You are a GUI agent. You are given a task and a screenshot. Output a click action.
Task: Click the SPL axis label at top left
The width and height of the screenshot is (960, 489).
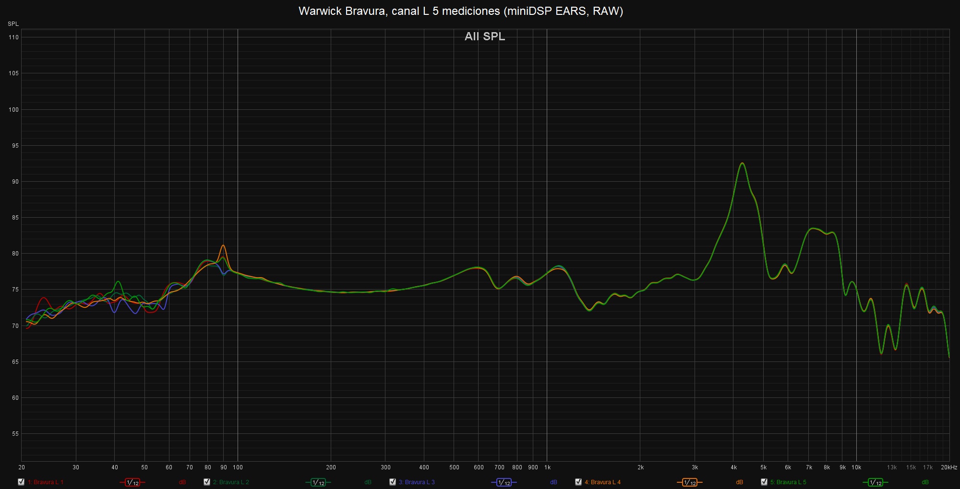(13, 24)
